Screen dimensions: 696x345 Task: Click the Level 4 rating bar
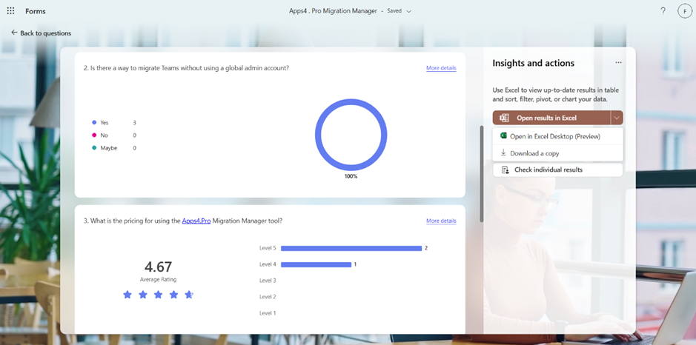pos(316,265)
